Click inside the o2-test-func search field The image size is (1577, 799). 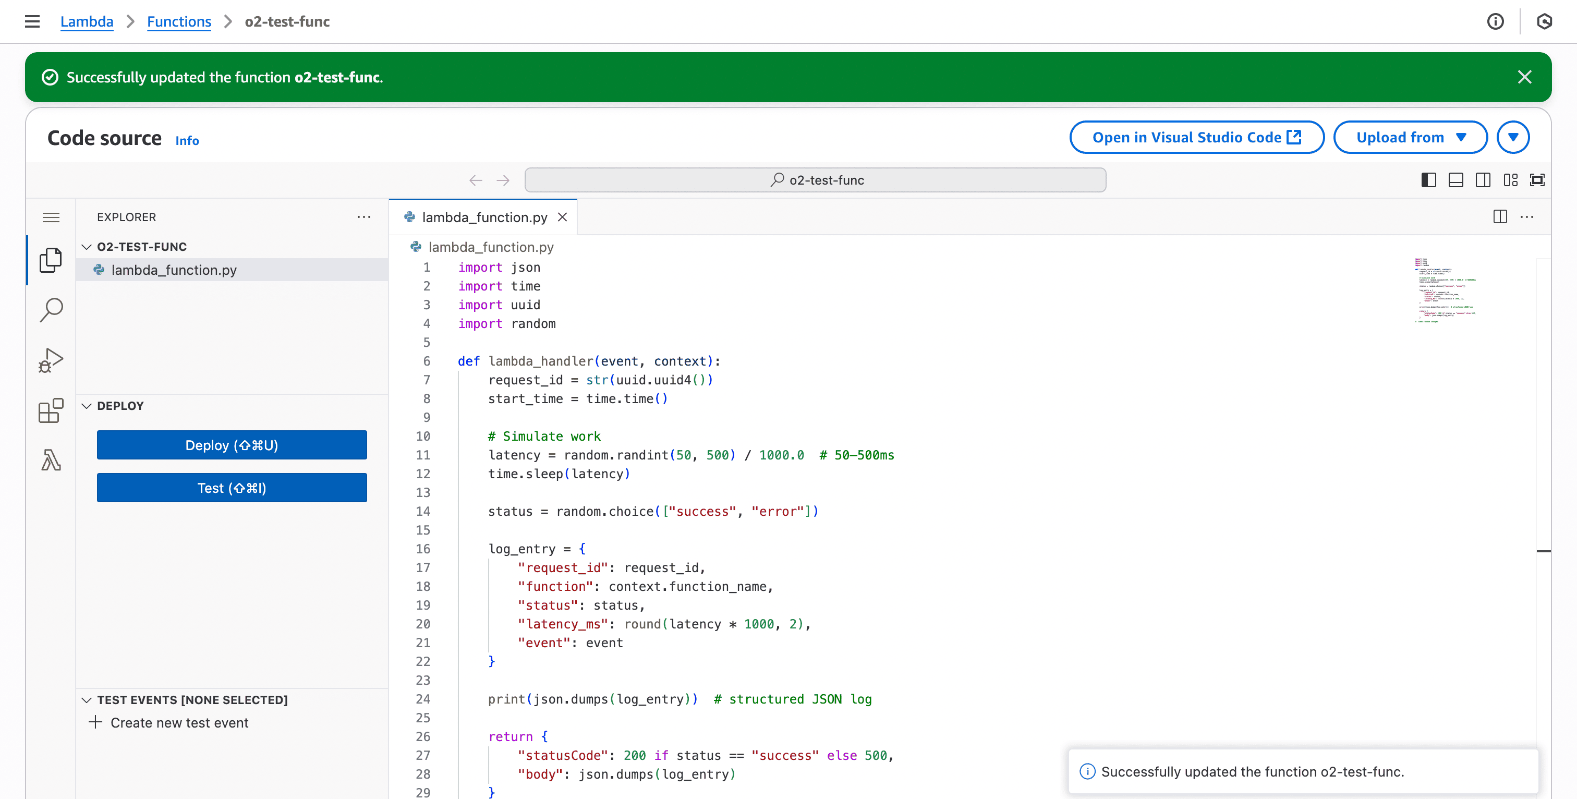point(814,179)
